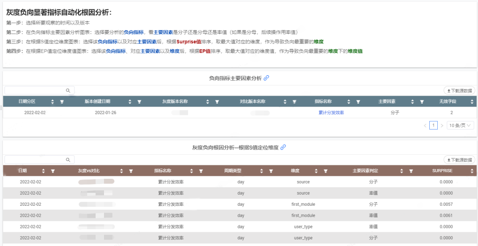The width and height of the screenshot is (478, 246).
Task: Open link icon beside 根据S值定位维度 title
Action: pos(283,147)
